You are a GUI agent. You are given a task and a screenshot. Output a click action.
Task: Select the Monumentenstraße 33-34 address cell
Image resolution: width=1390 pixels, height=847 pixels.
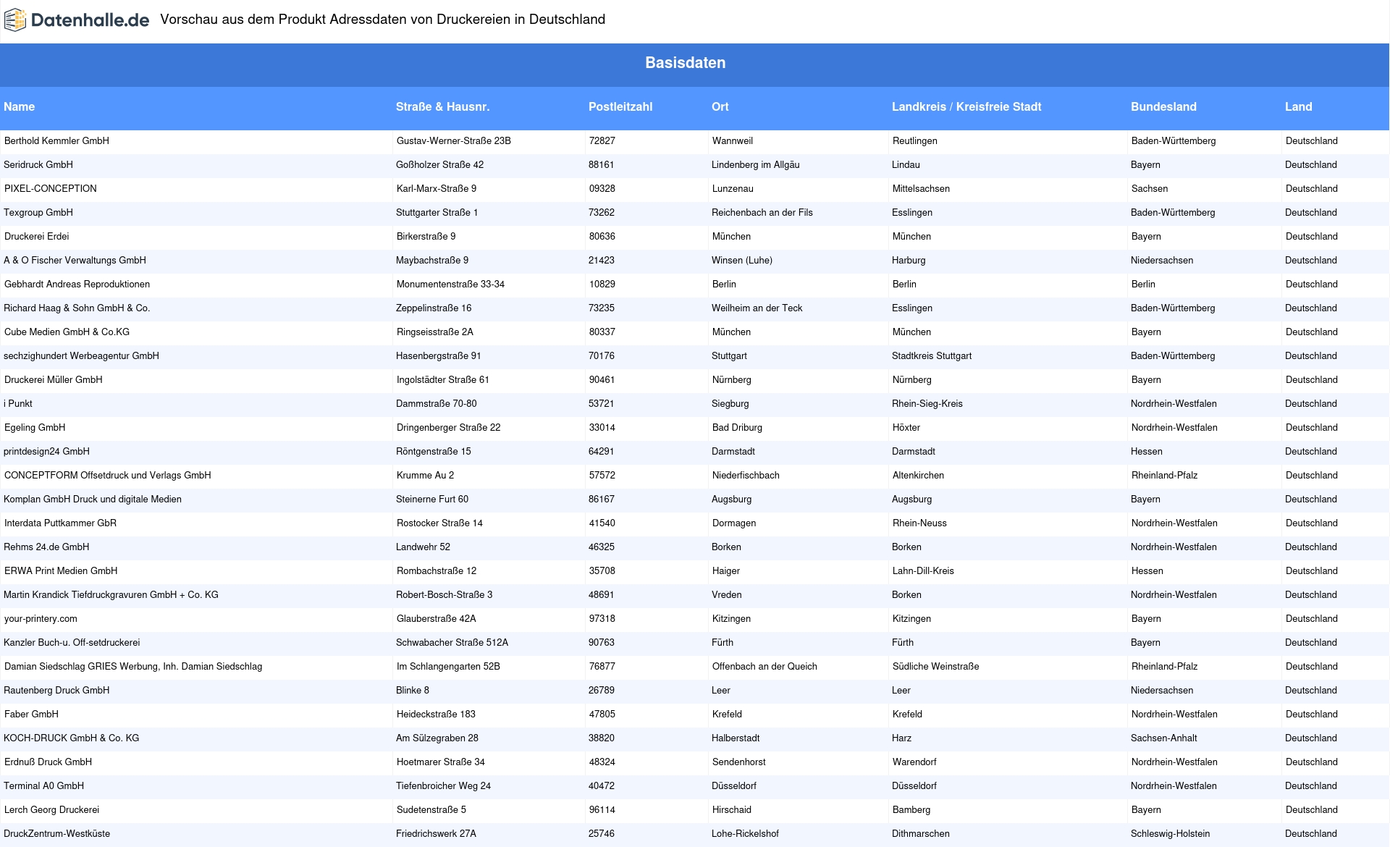(450, 285)
